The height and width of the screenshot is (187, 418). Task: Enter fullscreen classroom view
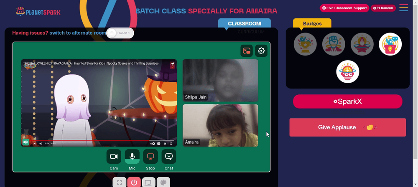coord(120,182)
